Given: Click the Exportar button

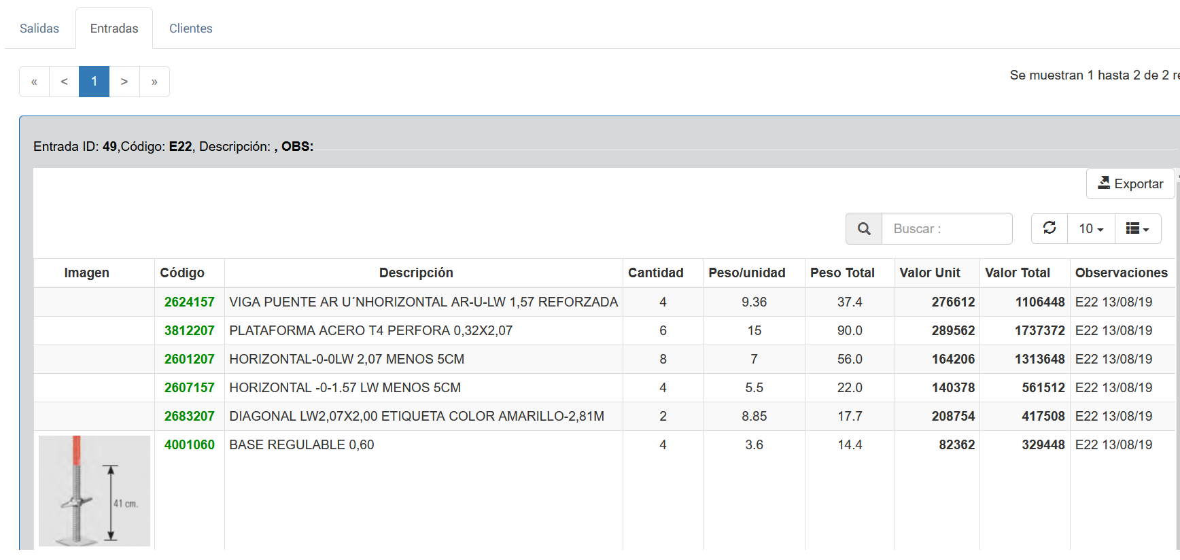Looking at the screenshot, I should [x=1130, y=183].
